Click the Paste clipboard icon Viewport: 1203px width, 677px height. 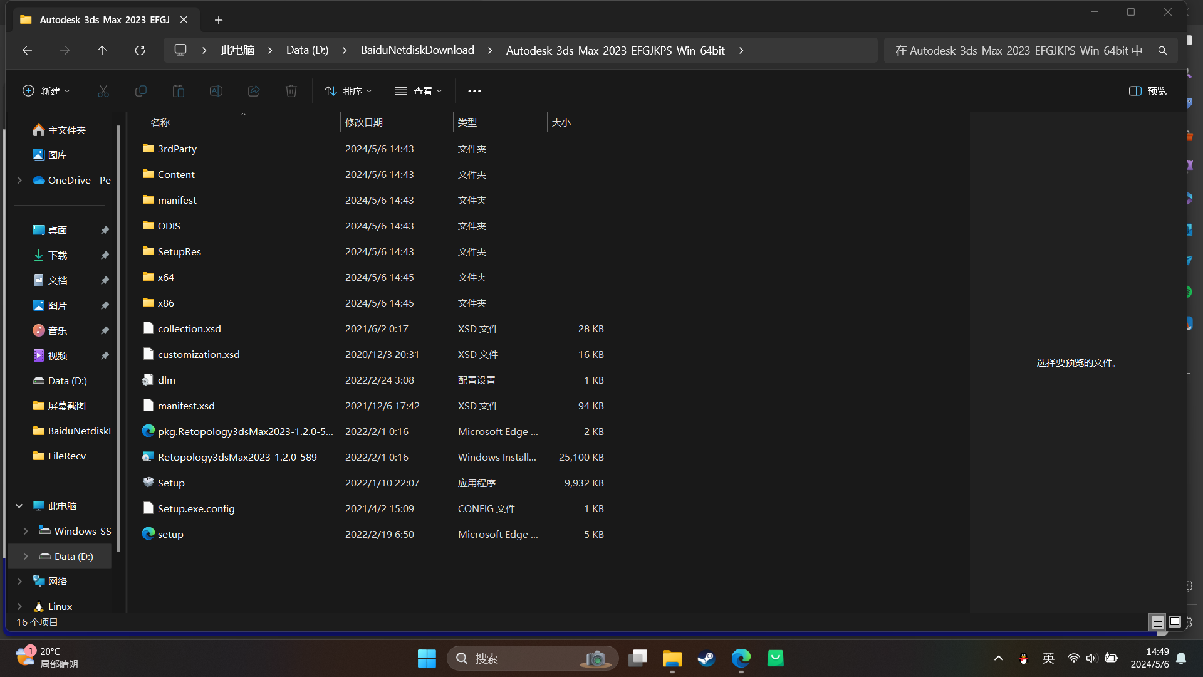pos(179,91)
